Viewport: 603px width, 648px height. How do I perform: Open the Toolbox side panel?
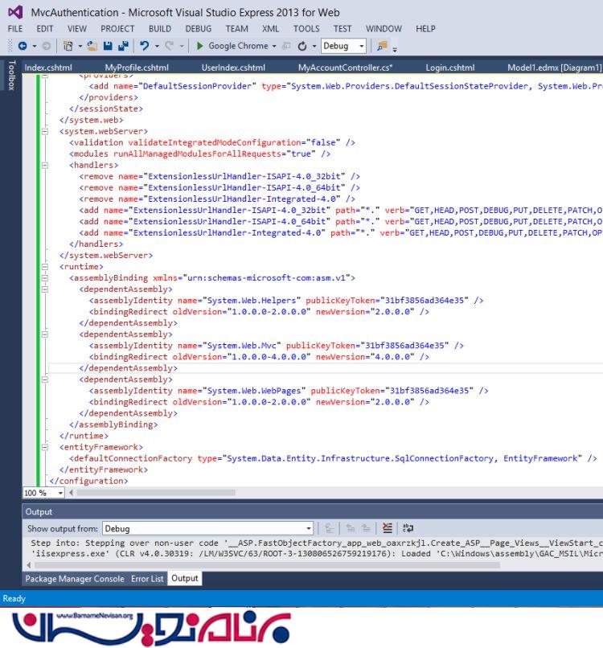tap(10, 76)
